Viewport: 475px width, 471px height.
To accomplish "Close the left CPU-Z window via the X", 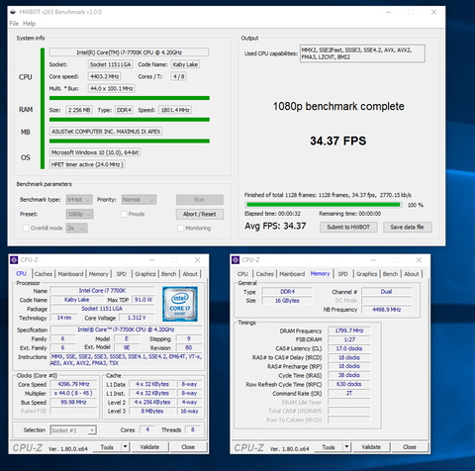I will tap(197, 260).
